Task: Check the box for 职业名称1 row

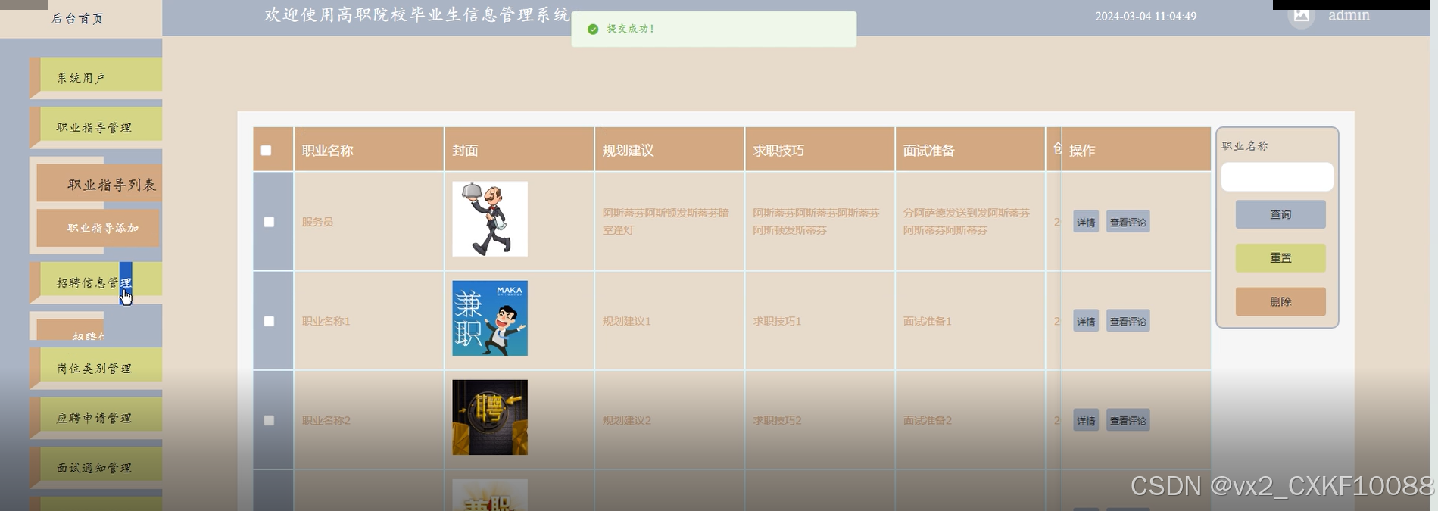Action: [269, 321]
